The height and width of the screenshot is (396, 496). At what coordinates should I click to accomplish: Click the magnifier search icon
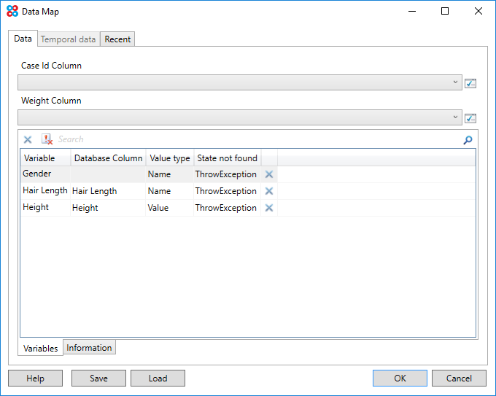tap(468, 140)
